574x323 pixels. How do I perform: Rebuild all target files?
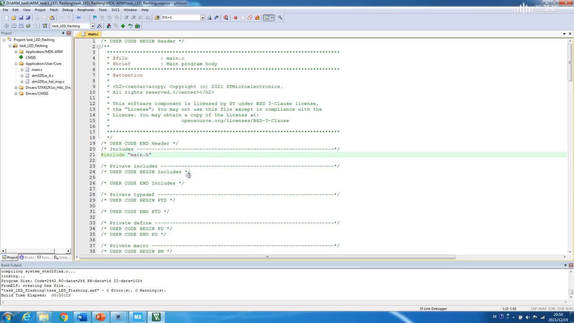point(21,26)
